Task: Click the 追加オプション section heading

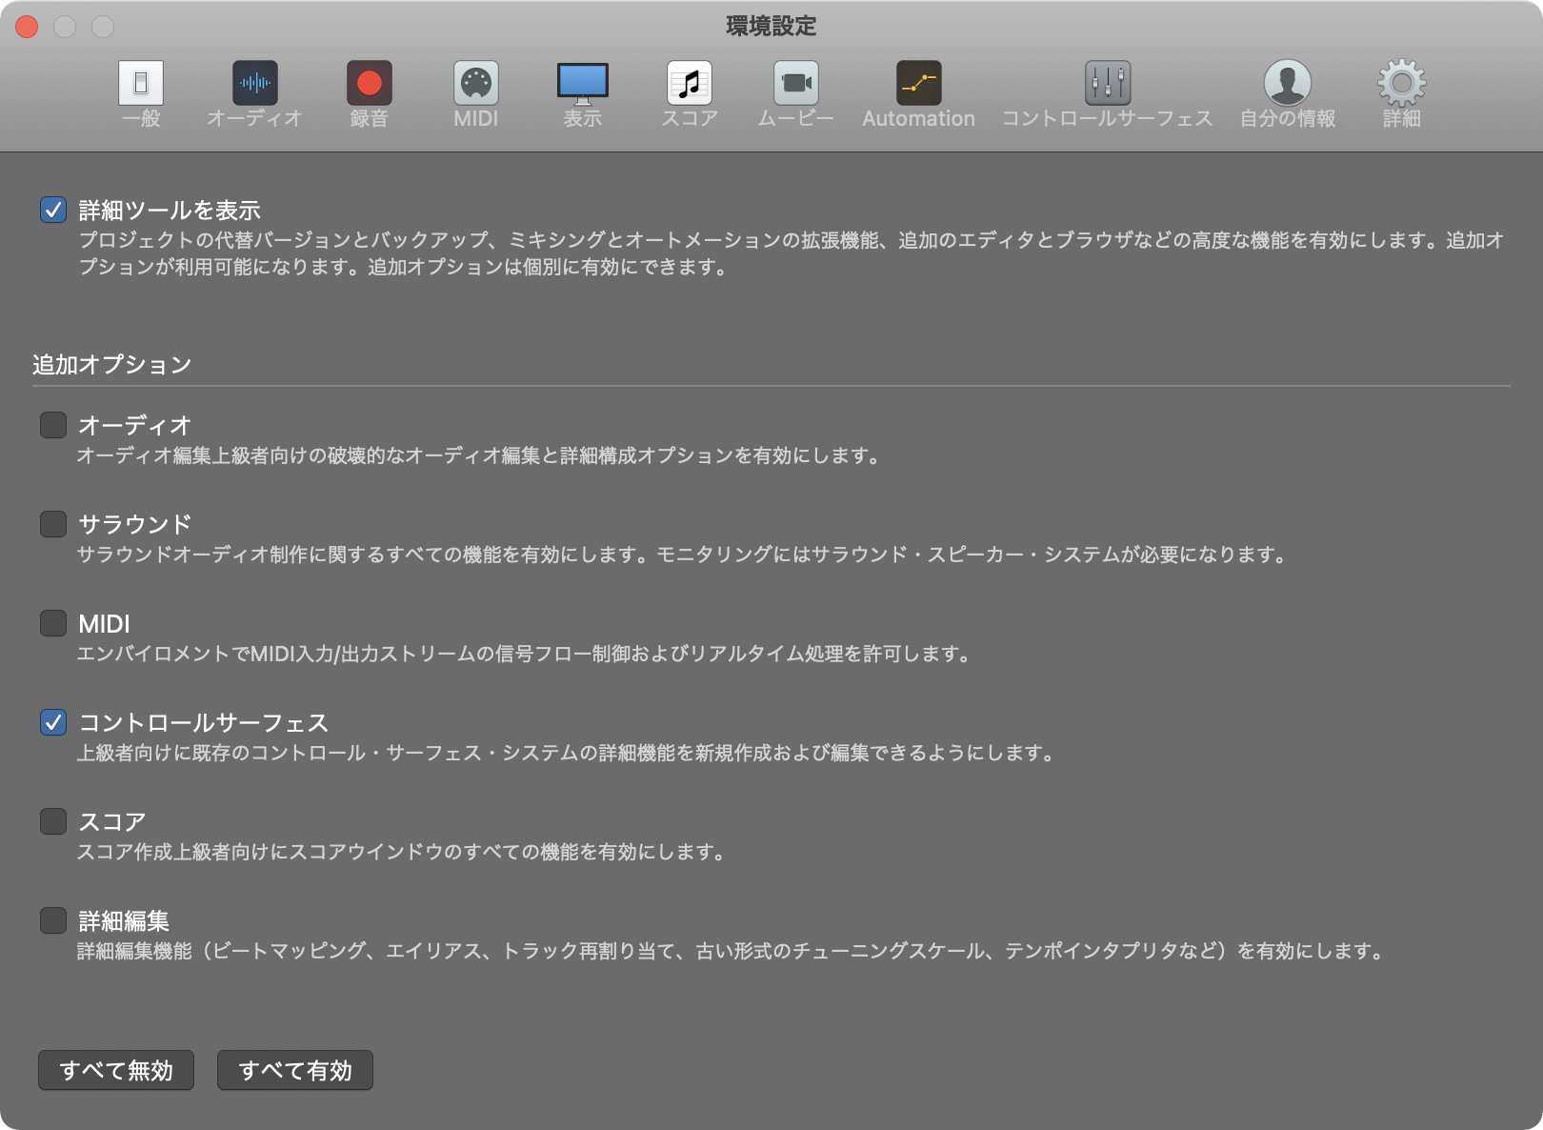Action: pyautogui.click(x=112, y=365)
